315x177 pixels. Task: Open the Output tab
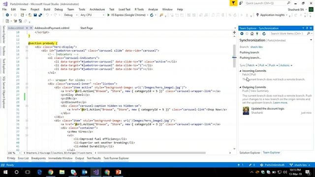(80, 158)
